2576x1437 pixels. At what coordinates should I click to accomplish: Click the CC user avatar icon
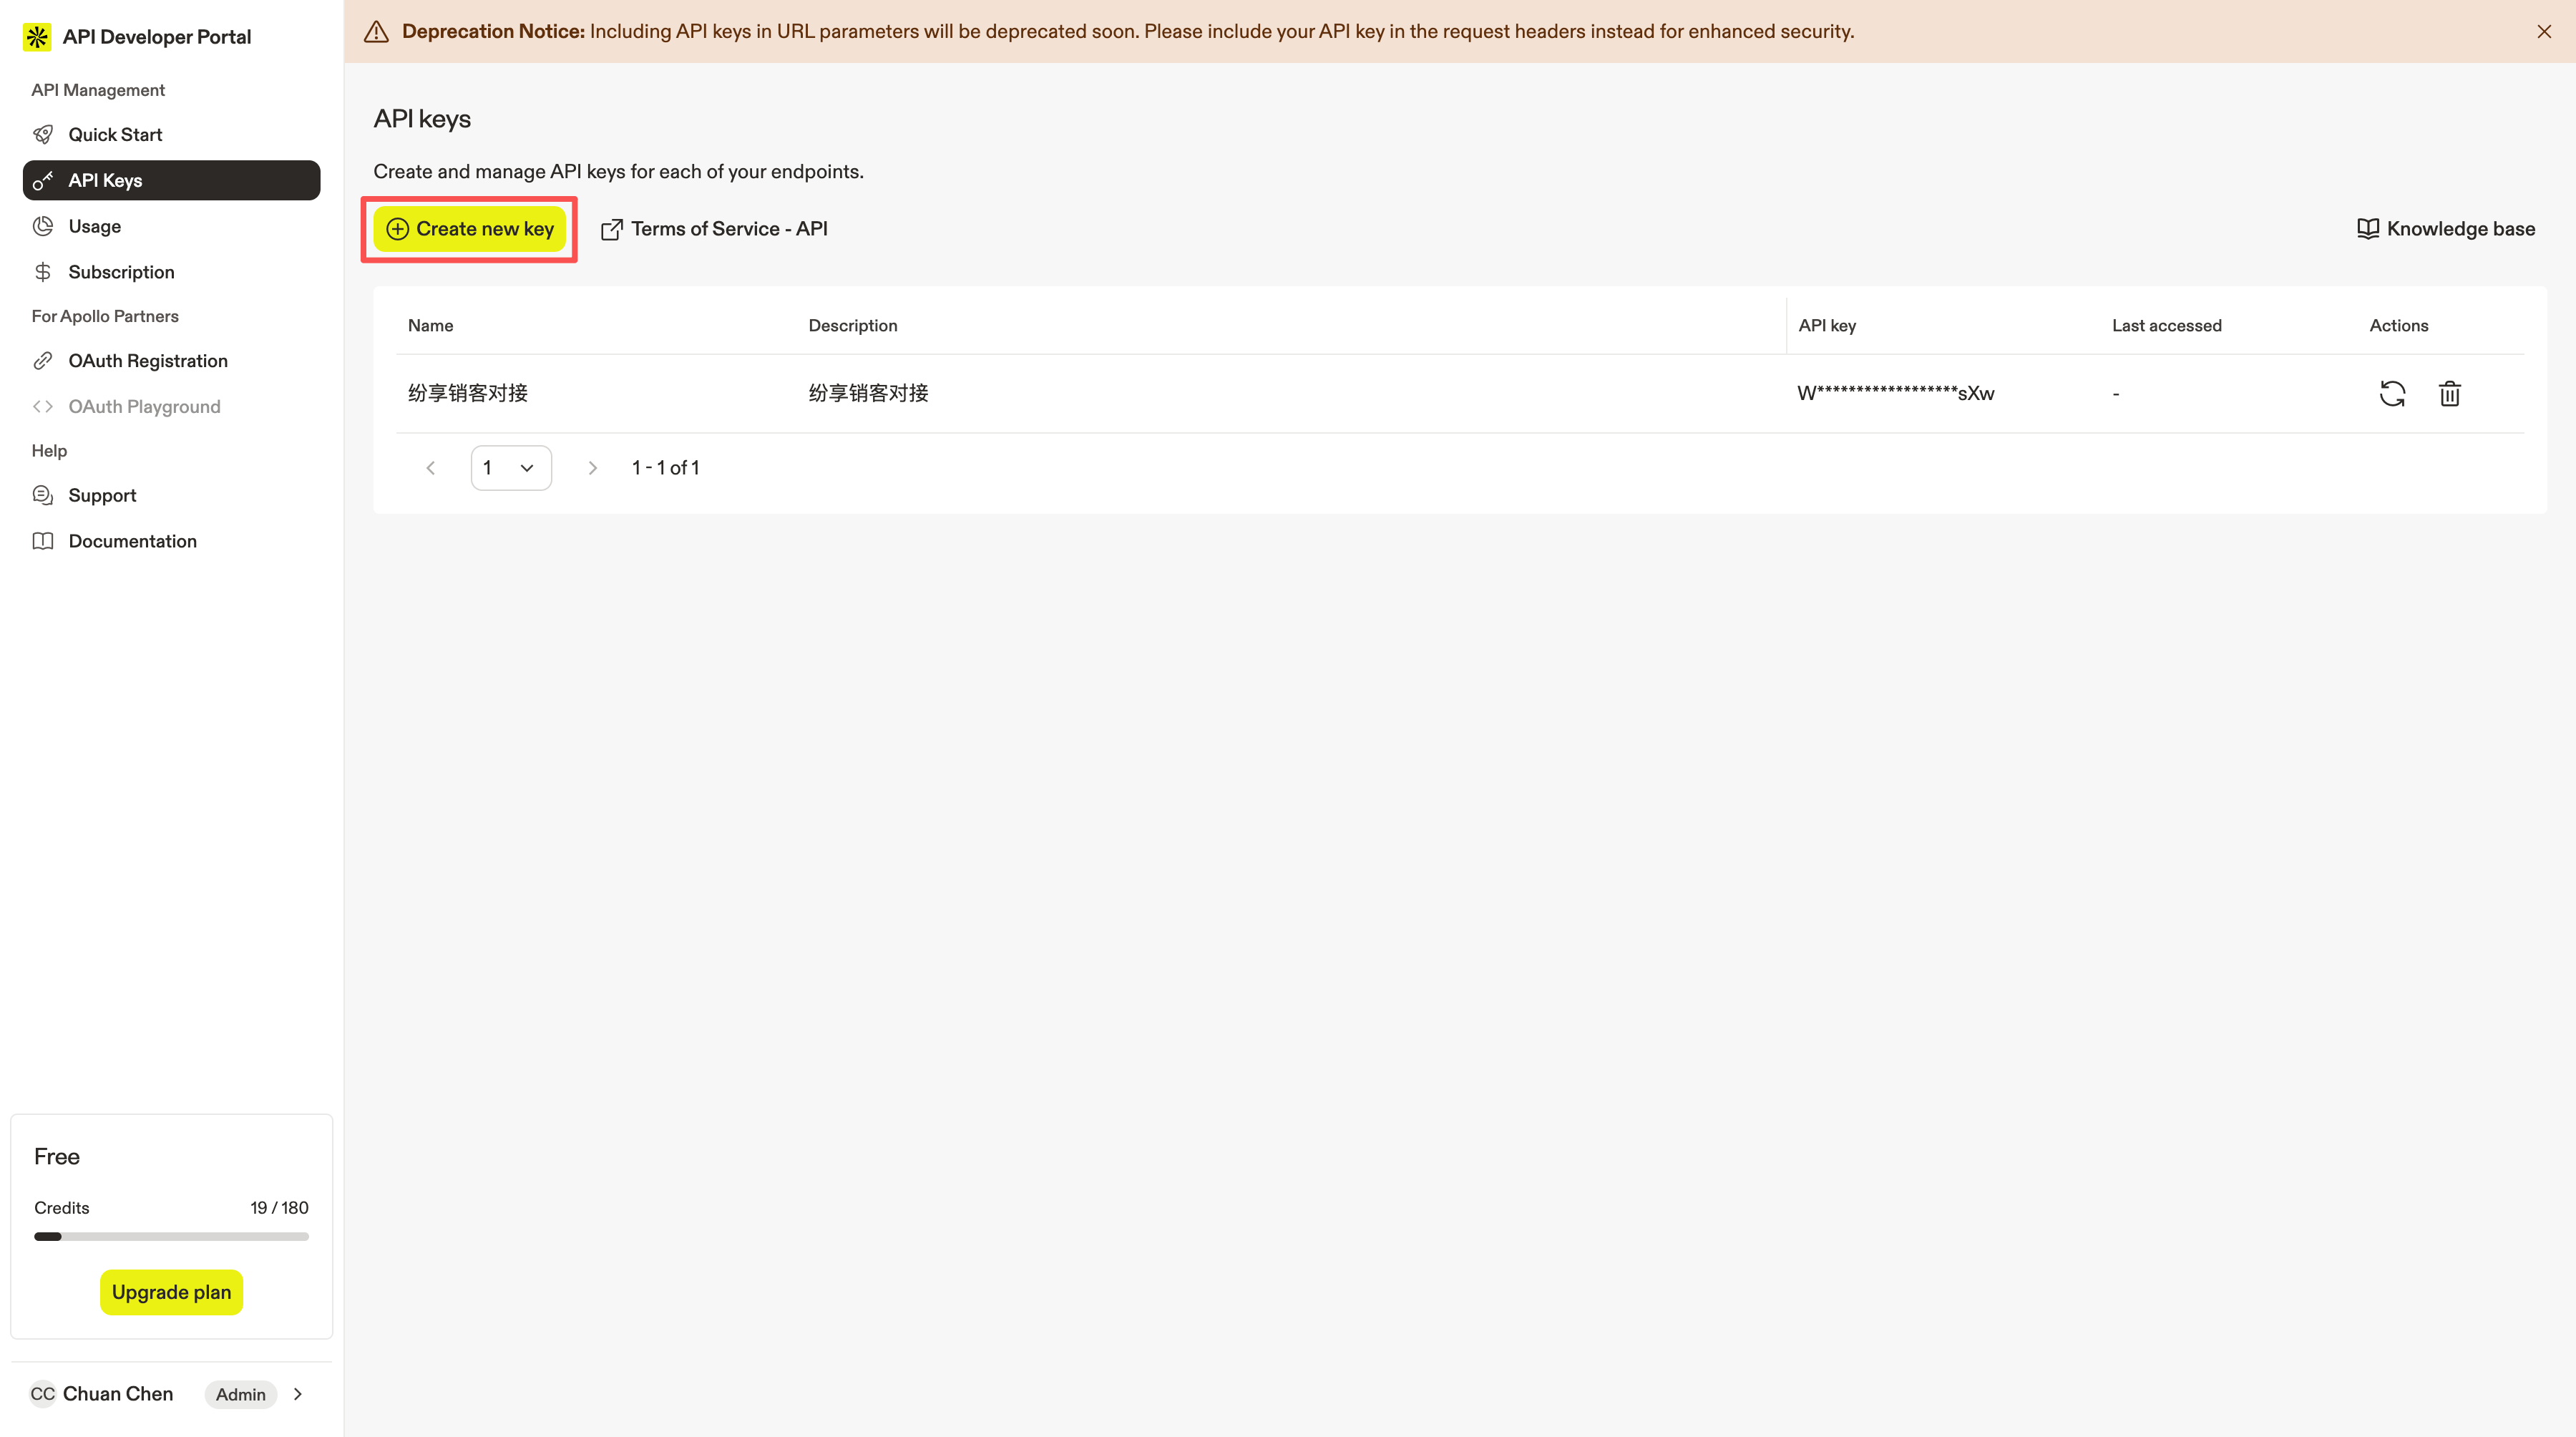[42, 1394]
